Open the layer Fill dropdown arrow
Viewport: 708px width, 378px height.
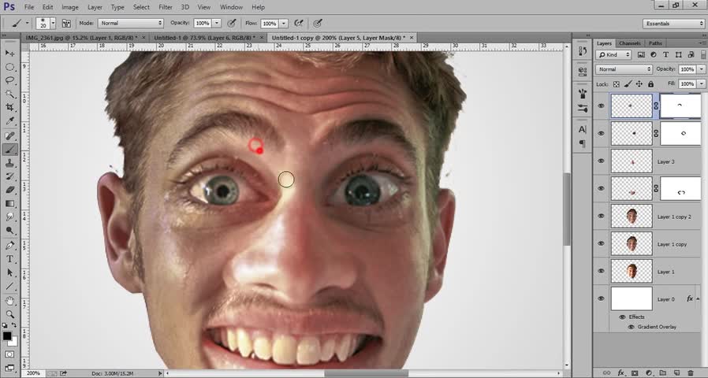point(701,84)
